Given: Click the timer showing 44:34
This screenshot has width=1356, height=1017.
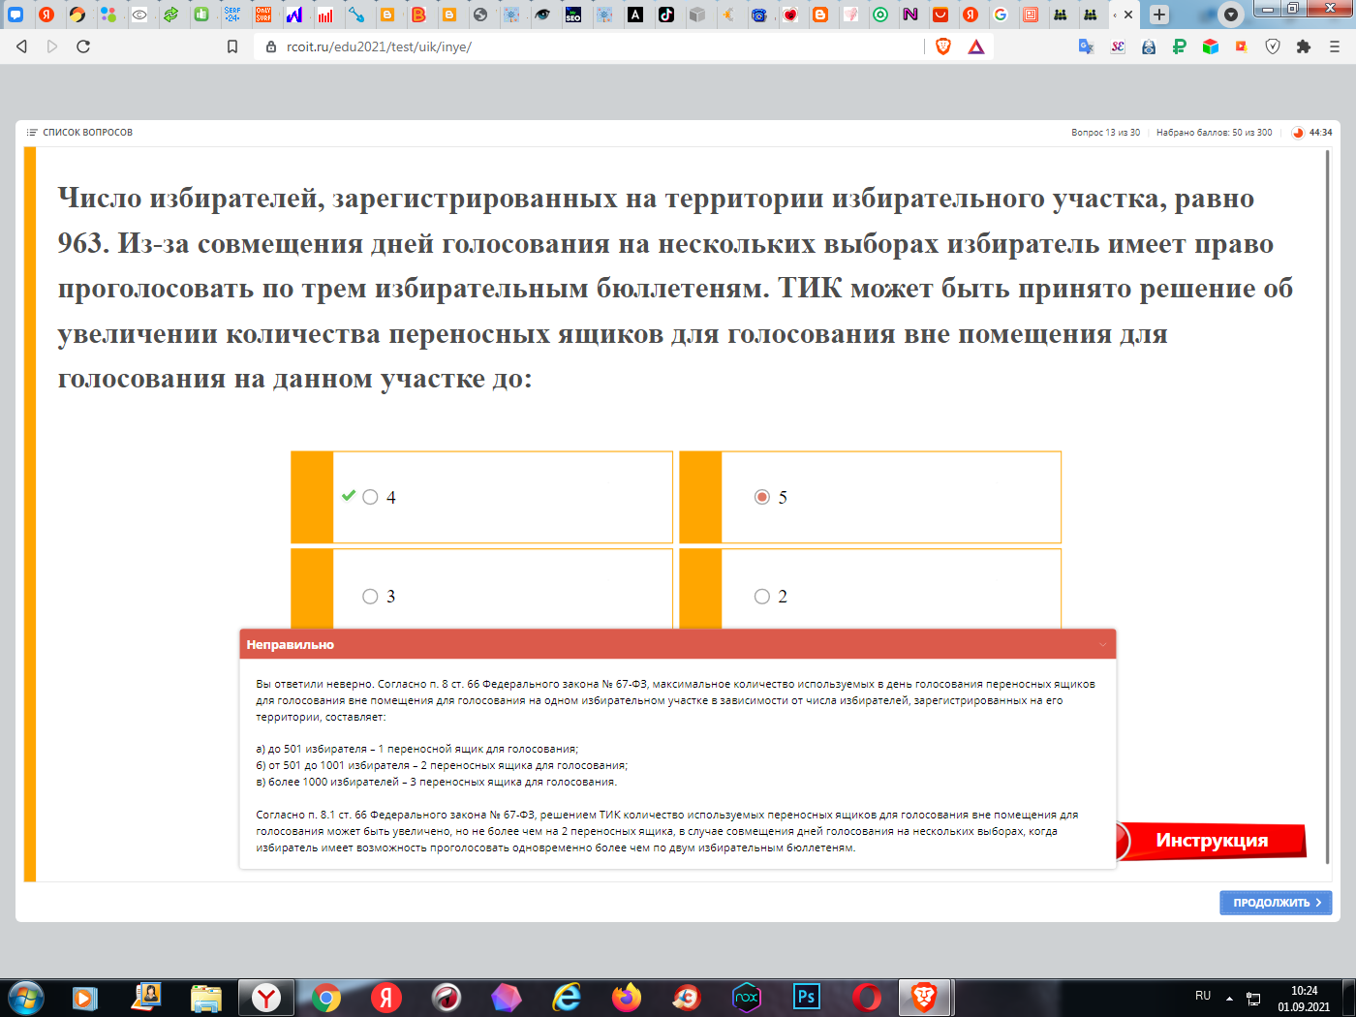Looking at the screenshot, I should point(1312,133).
